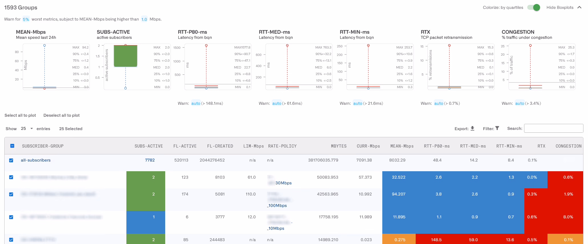This screenshot has height=244, width=588.
Task: Toggle Colorize by quartiles switch
Action: 534,7
